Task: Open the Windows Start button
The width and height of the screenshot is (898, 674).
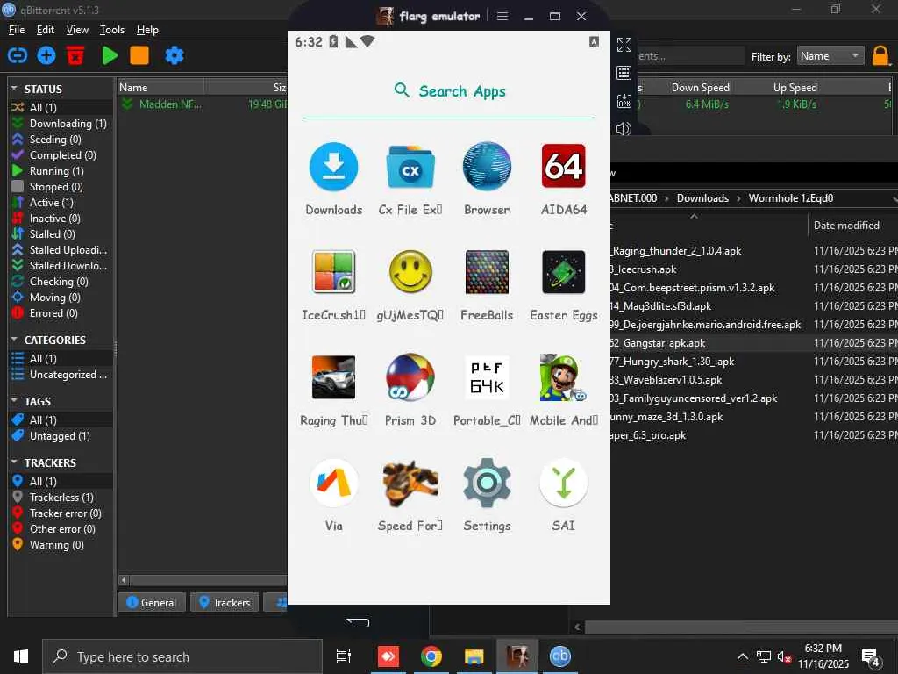Action: click(21, 656)
